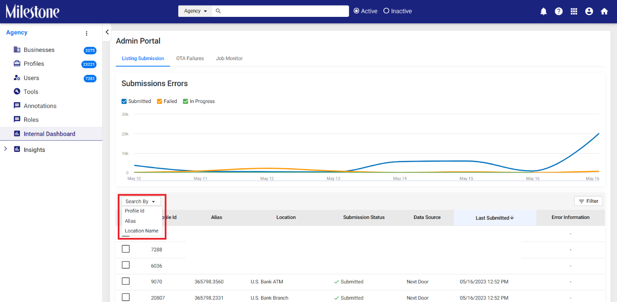Screen dimensions: 617x302
Task: Collapse the sidebar with the arrow
Action: tap(107, 32)
